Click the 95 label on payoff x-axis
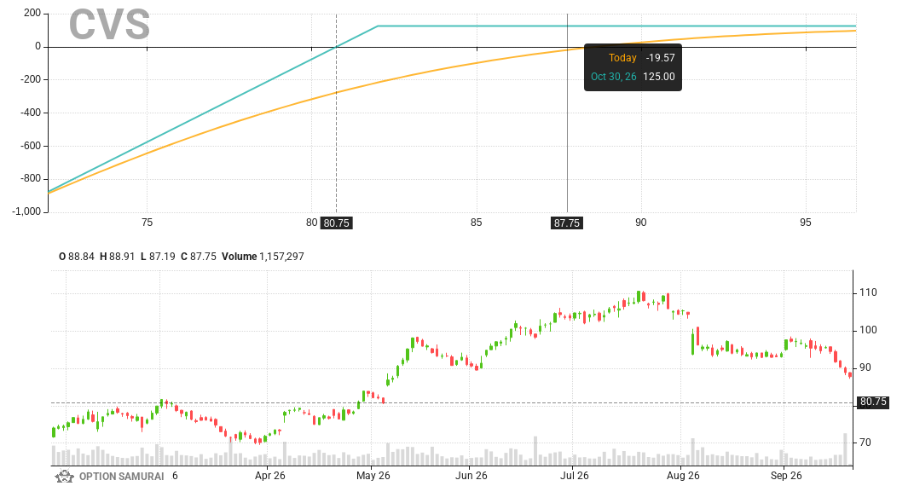The width and height of the screenshot is (914, 486). 805,223
